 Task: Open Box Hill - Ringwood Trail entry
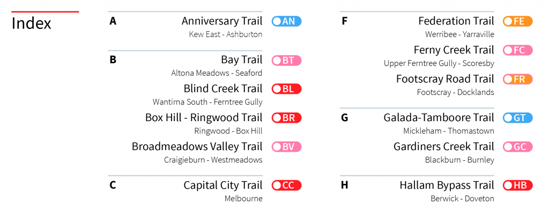(204, 117)
